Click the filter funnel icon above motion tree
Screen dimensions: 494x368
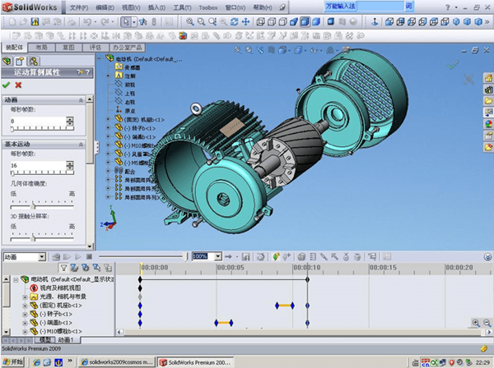click(x=64, y=268)
